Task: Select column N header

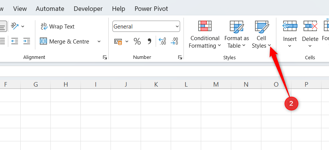Action: (246, 84)
